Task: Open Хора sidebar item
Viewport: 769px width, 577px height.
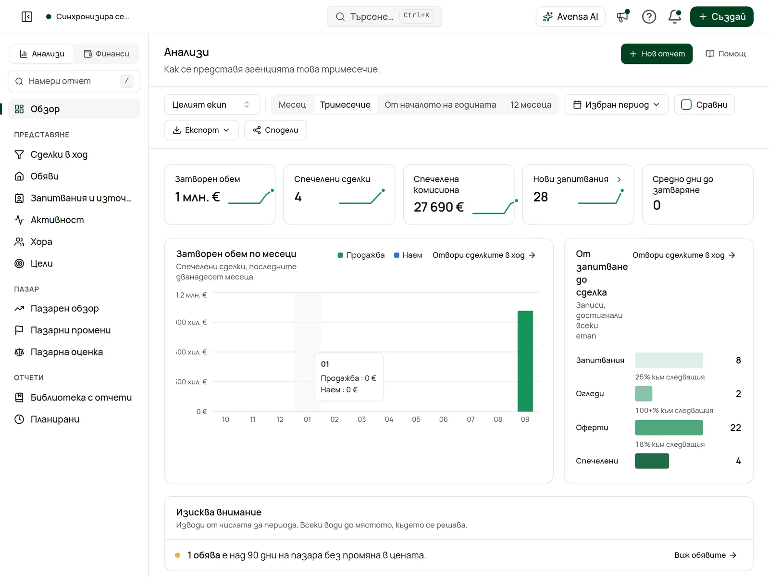Action: [74, 242]
